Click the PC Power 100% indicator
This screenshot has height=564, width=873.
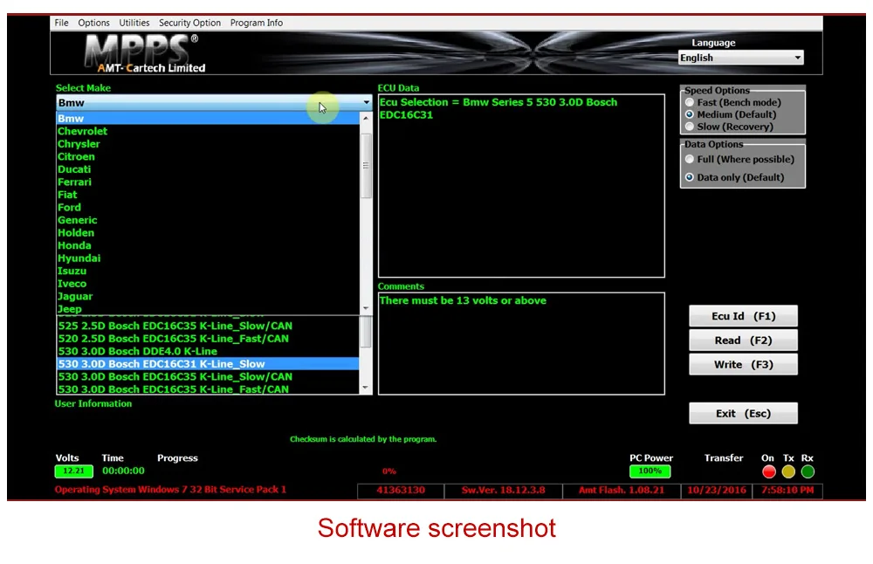(650, 471)
